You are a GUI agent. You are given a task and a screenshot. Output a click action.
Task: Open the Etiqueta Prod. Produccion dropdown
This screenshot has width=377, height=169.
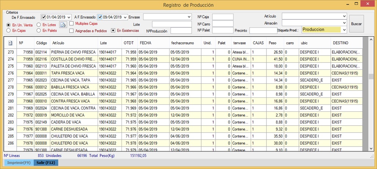click(344, 30)
